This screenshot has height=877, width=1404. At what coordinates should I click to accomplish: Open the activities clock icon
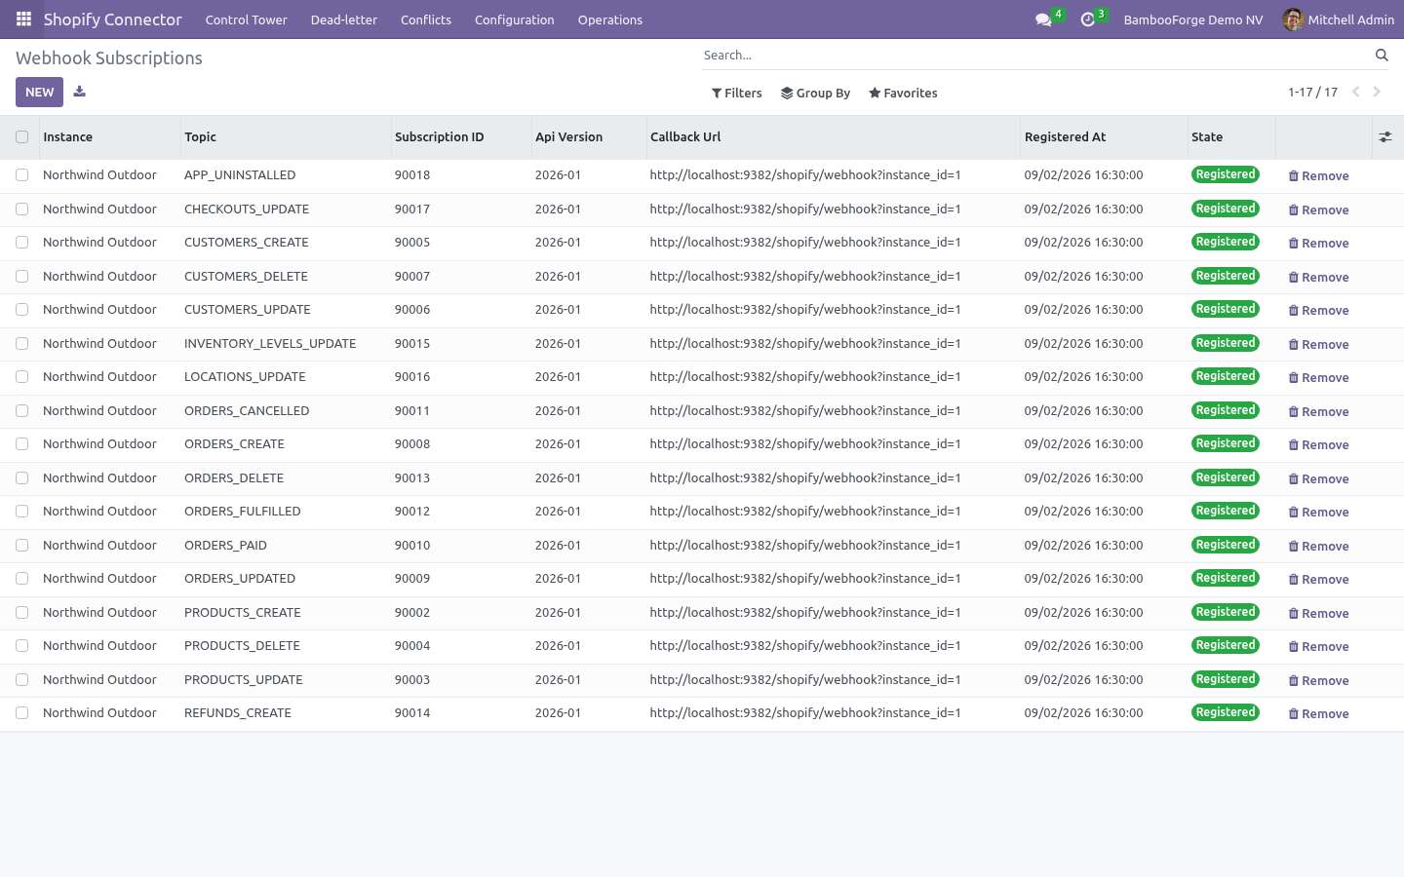[1088, 19]
